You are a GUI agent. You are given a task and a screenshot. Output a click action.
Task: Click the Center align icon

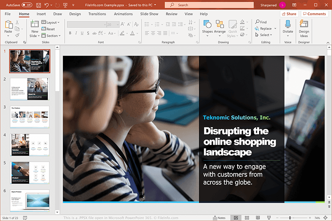pyautogui.click(x=153, y=33)
